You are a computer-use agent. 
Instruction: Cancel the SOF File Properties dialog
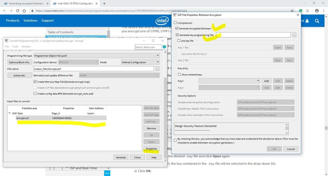[x=291, y=149]
